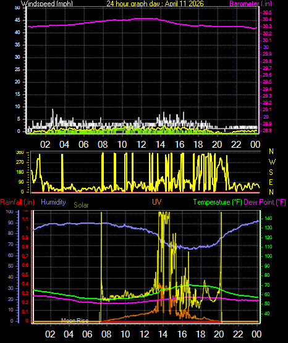Click the E compass direction label

click(271, 182)
